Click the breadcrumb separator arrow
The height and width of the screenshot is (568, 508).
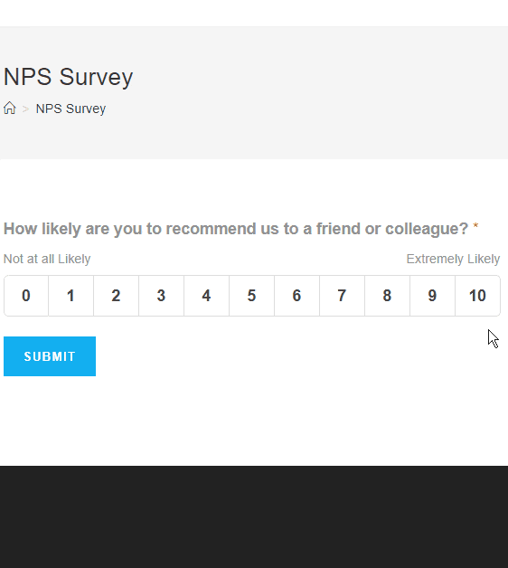tap(25, 109)
